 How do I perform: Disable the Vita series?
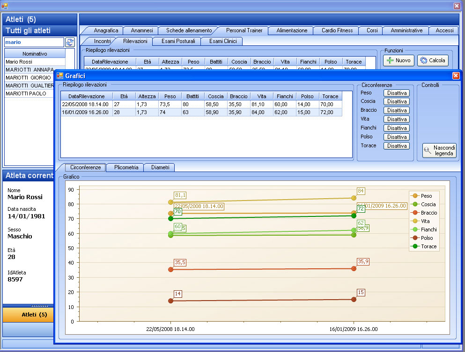pos(396,119)
